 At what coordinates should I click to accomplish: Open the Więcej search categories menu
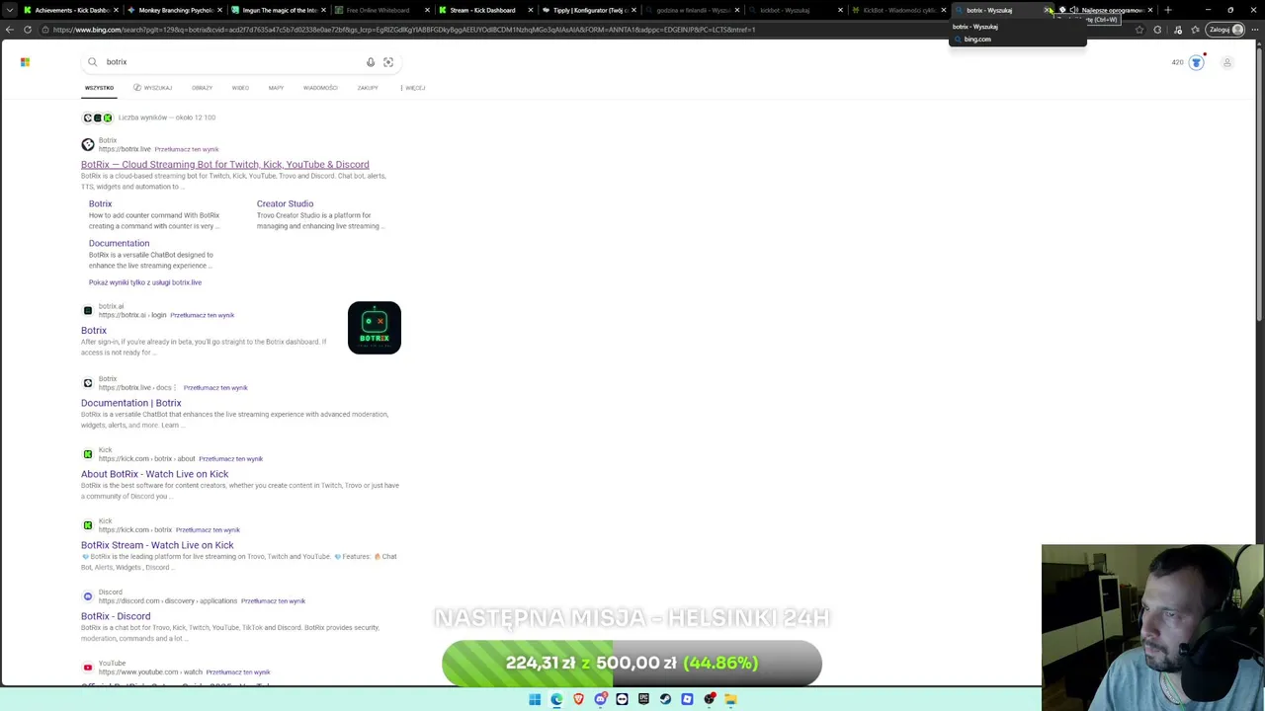414,88
